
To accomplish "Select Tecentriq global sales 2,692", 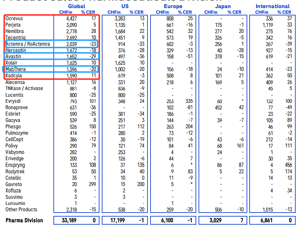I will tap(72, 38).
